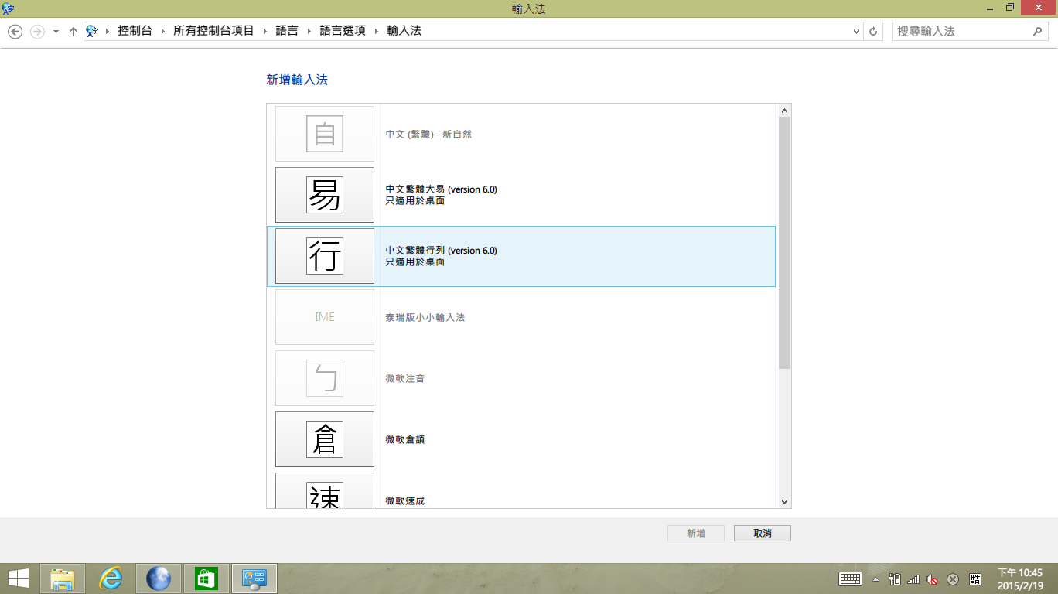The image size is (1058, 594).
Task: Expand chevron after 所有控制台項目 breadcrumb
Action: pos(264,31)
